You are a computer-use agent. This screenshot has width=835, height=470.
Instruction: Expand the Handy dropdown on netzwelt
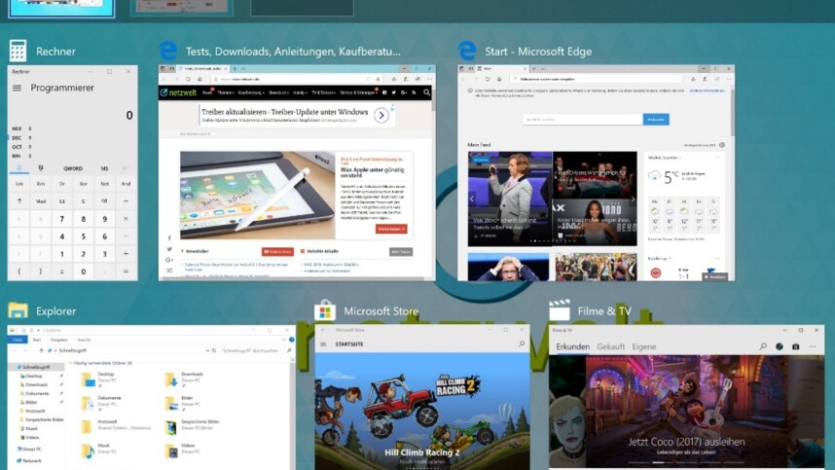300,92
